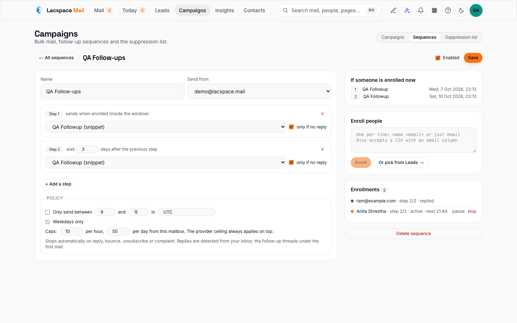
Task: Focus the sequence Name field
Action: point(112,92)
